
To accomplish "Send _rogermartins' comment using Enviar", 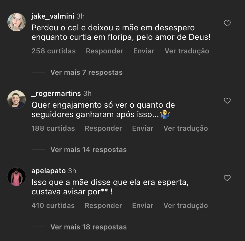I will pyautogui.click(x=143, y=128).
